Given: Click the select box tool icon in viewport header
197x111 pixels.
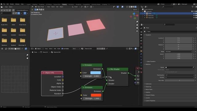Looking at the screenshot, I should [35, 10].
